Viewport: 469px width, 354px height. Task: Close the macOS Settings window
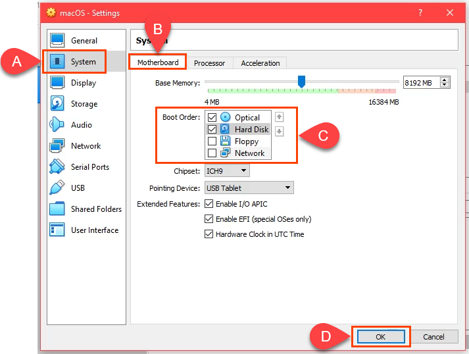(x=450, y=13)
